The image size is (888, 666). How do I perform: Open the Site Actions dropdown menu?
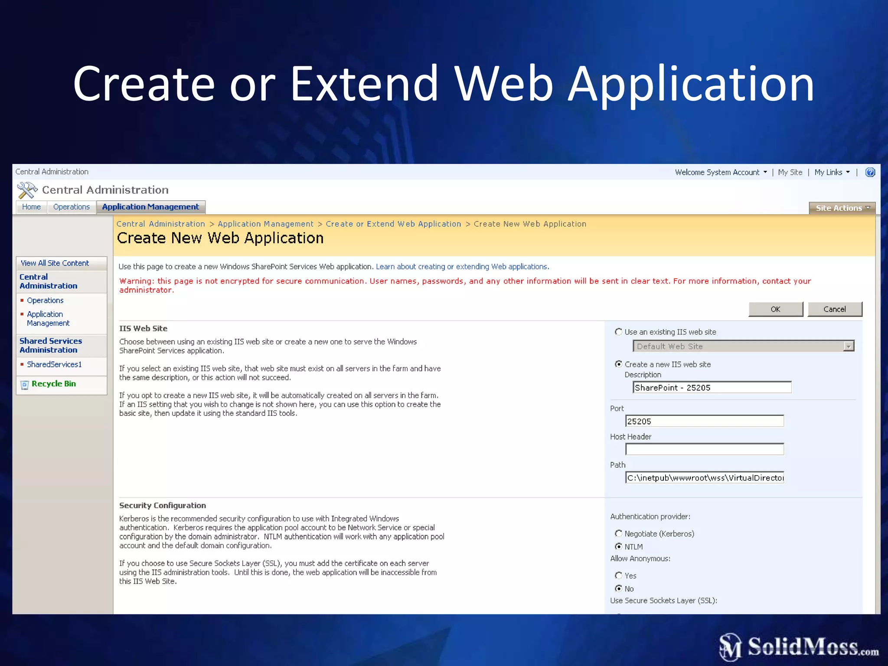[x=842, y=208]
